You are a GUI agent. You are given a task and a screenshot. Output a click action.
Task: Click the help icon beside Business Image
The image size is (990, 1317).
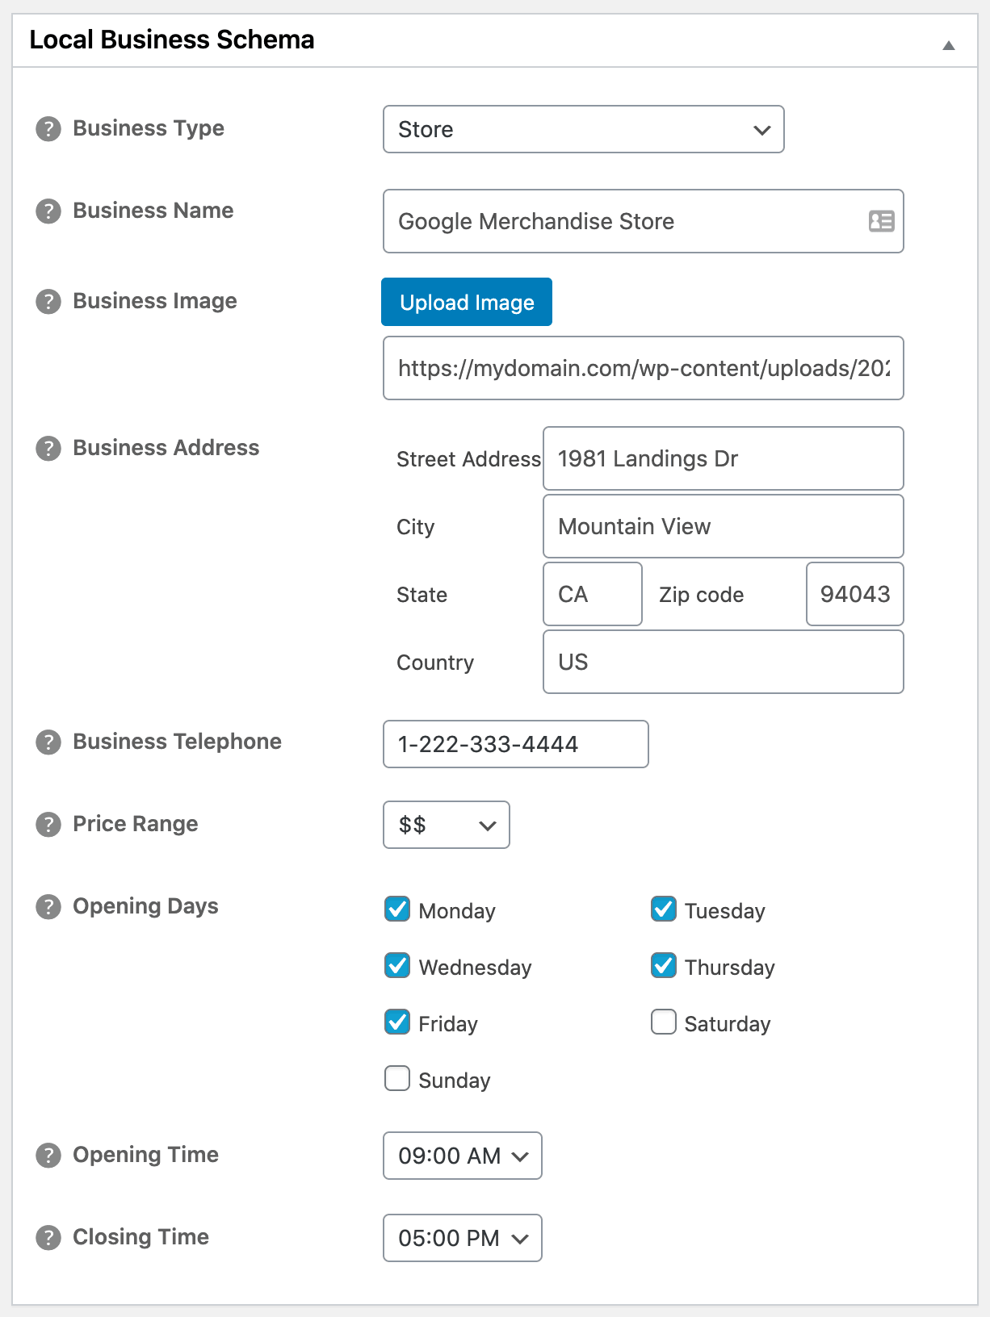pos(48,302)
